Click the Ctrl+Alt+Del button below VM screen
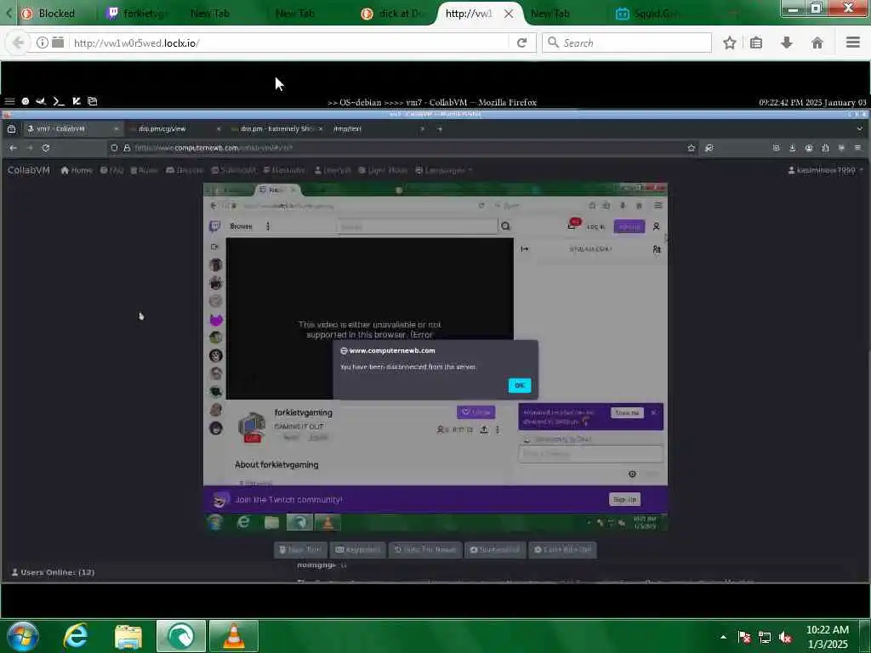Image resolution: width=871 pixels, height=653 pixels. (x=563, y=550)
